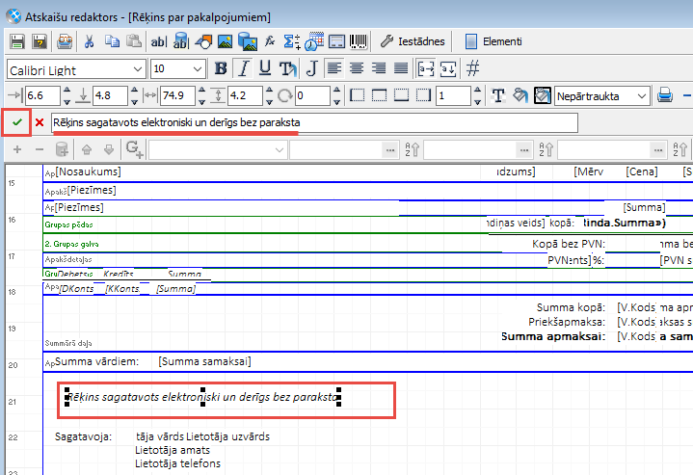Image resolution: width=693 pixels, height=475 pixels.
Task: Insert a barcode element
Action: point(359,41)
